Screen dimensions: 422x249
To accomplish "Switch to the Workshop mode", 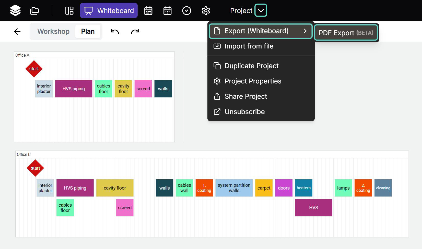I will [53, 31].
